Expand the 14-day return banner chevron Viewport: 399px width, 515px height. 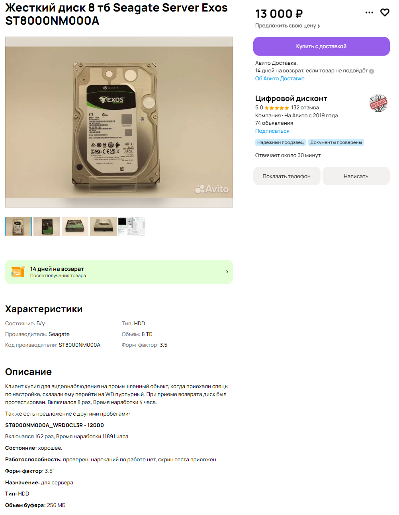(227, 272)
